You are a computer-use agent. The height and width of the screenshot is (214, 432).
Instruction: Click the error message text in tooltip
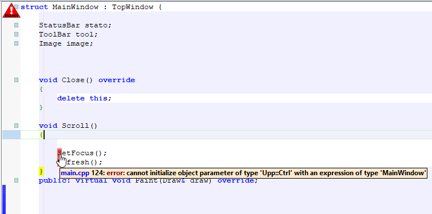[276, 173]
